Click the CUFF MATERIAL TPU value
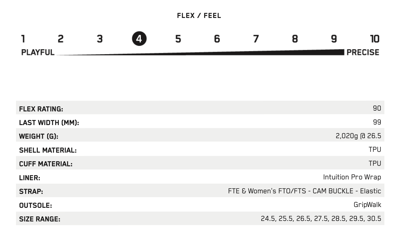 [x=375, y=163]
